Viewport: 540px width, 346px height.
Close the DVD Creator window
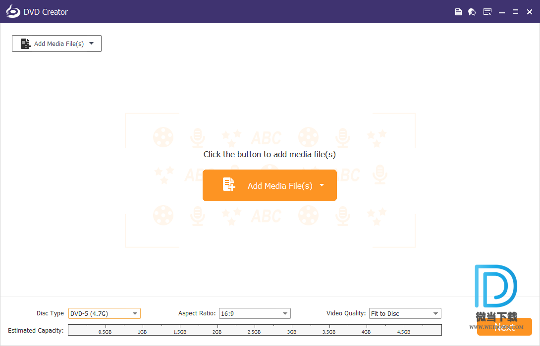click(530, 12)
